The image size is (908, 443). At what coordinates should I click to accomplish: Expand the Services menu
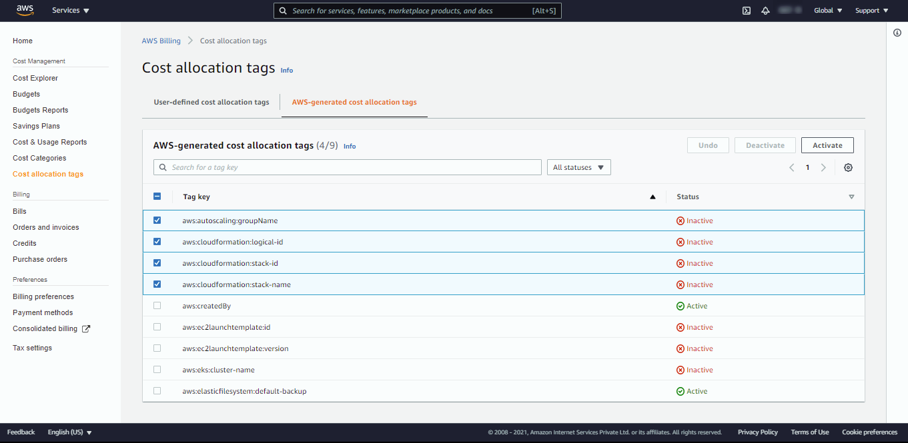tap(71, 11)
